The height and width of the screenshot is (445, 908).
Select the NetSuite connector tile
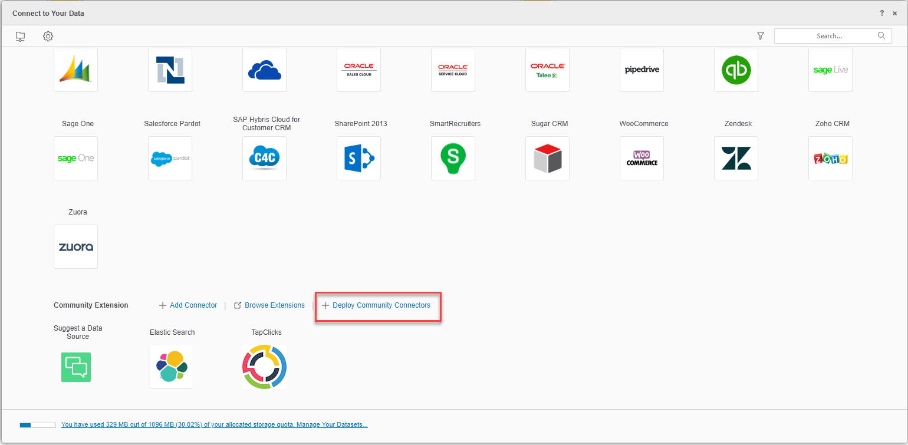tap(170, 70)
